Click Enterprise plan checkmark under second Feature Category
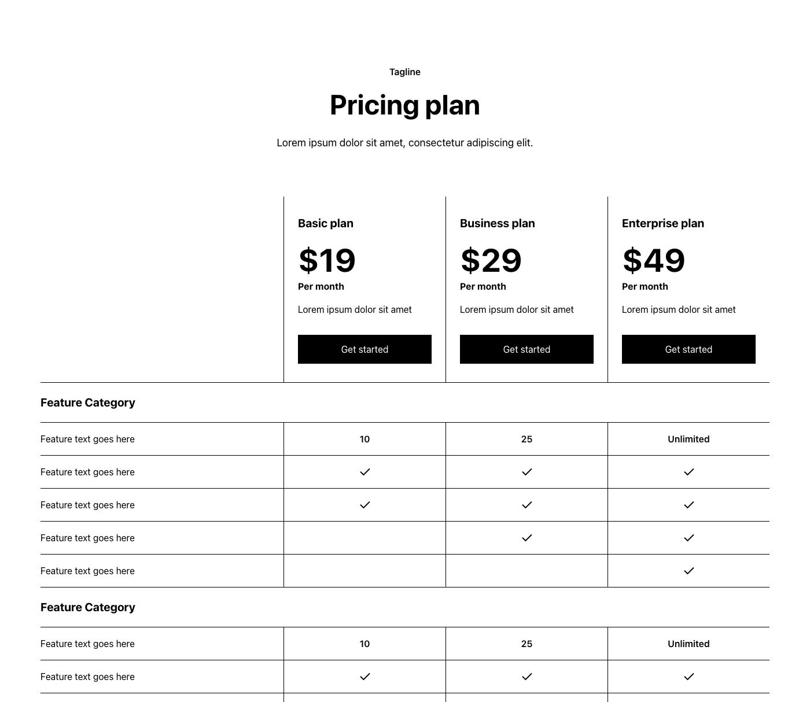The width and height of the screenshot is (810, 702). [x=689, y=677]
